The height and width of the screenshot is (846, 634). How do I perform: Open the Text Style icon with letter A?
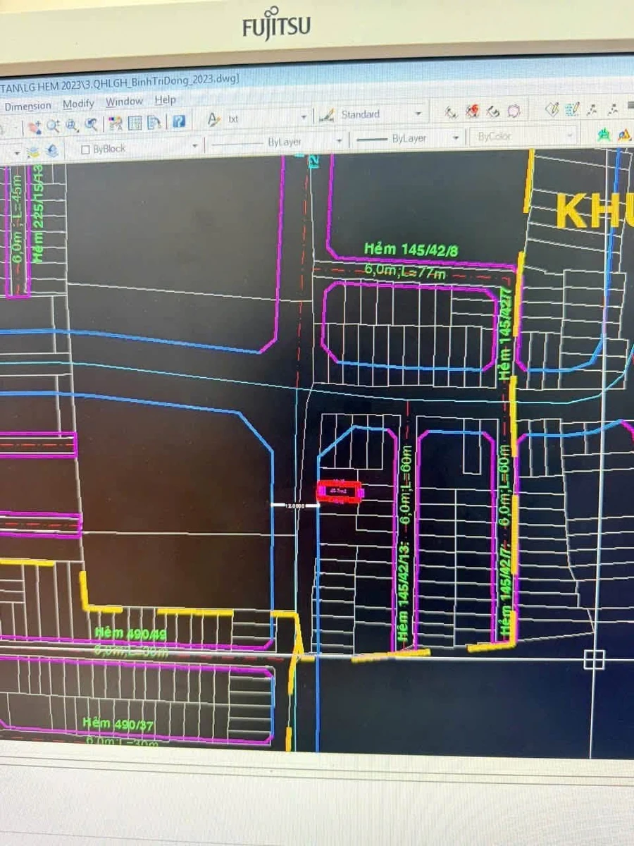click(x=214, y=120)
